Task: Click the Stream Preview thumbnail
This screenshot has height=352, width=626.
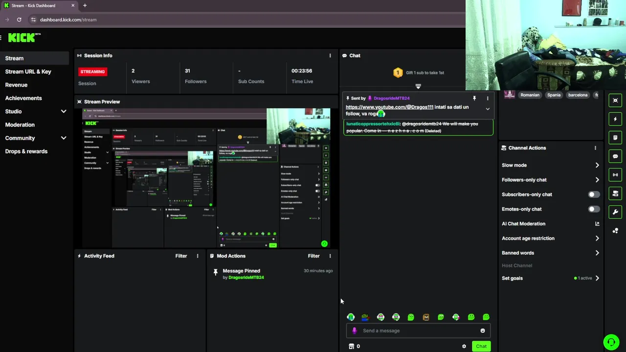Action: coord(206,178)
